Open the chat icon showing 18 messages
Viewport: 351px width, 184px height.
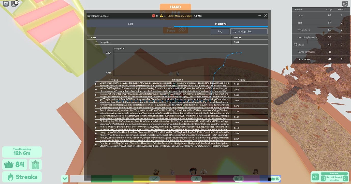point(14,4)
